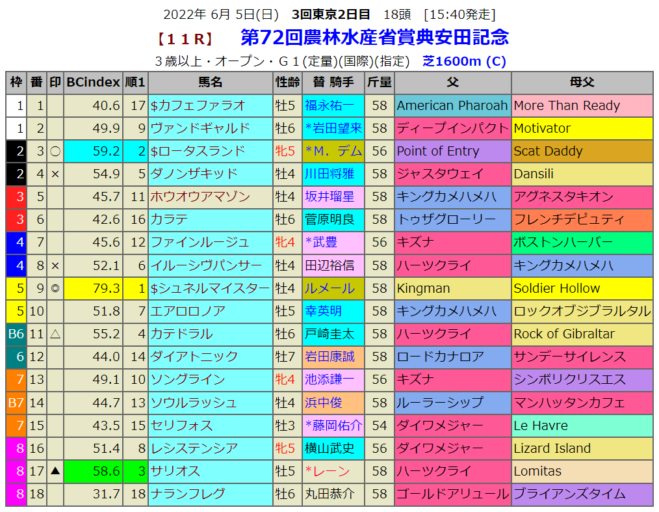Screen dimensions: 659x512
Task: Click the 馬名 column header
Action: coord(210,82)
